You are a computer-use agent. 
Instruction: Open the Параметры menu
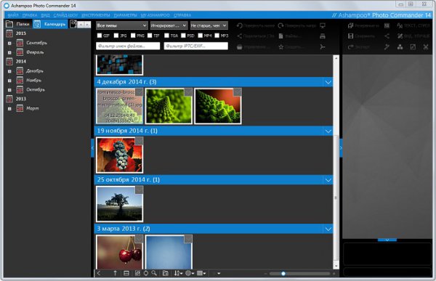pos(125,15)
